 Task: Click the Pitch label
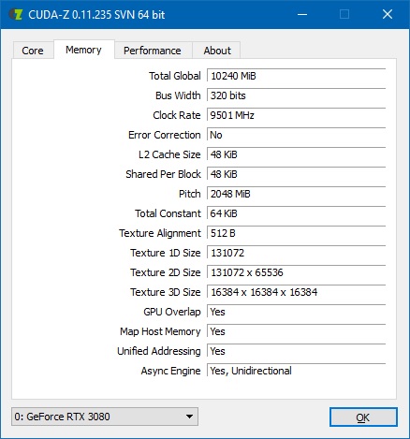(x=190, y=194)
